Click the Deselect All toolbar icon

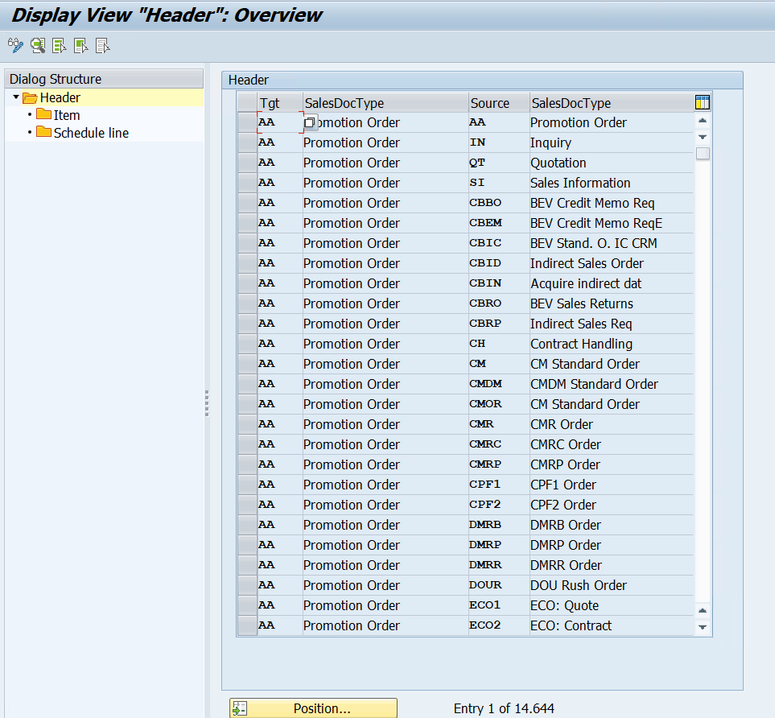102,46
